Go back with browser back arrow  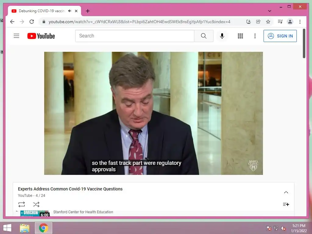pos(12,22)
